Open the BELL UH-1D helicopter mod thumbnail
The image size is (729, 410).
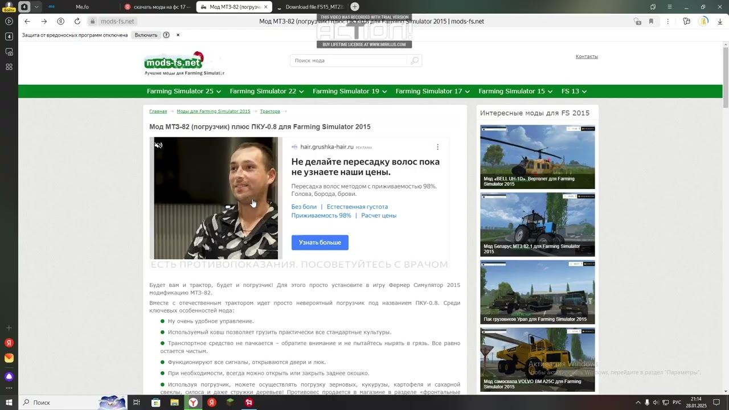(538, 157)
